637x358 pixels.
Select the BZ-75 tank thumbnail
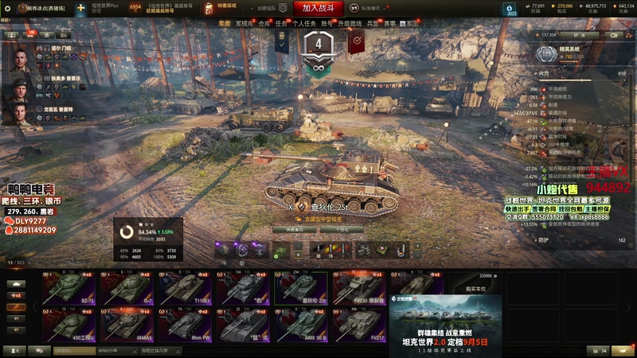tap(68, 289)
